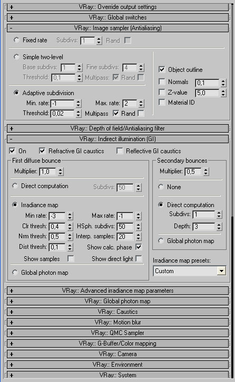Expand the VRay:: Global switches rollout
The image size is (235, 382).
117,17
